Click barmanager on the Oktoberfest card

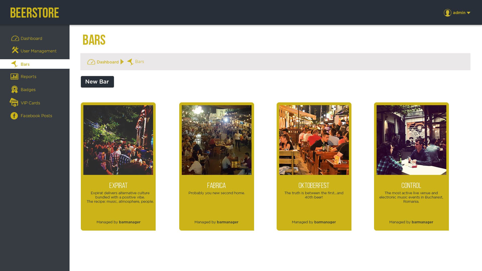click(325, 222)
